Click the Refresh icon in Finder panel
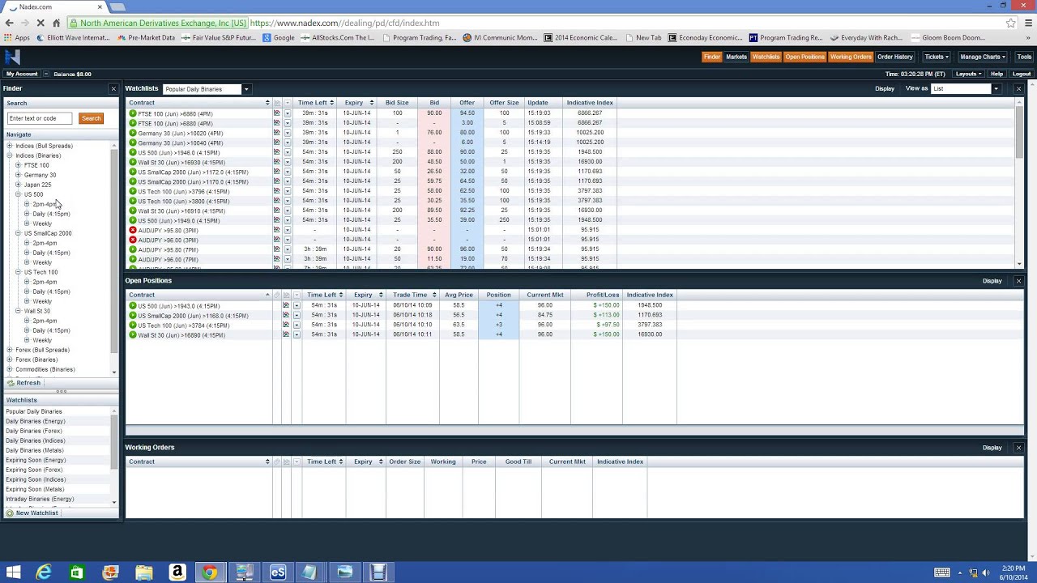 (11, 383)
